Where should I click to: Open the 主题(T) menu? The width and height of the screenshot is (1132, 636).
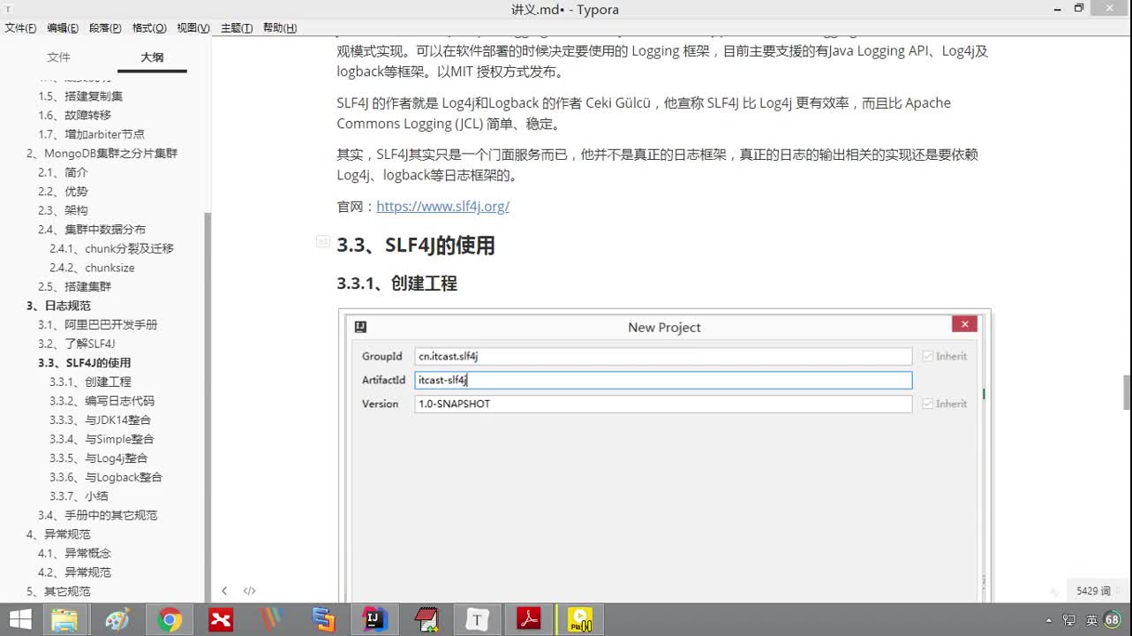tap(237, 28)
